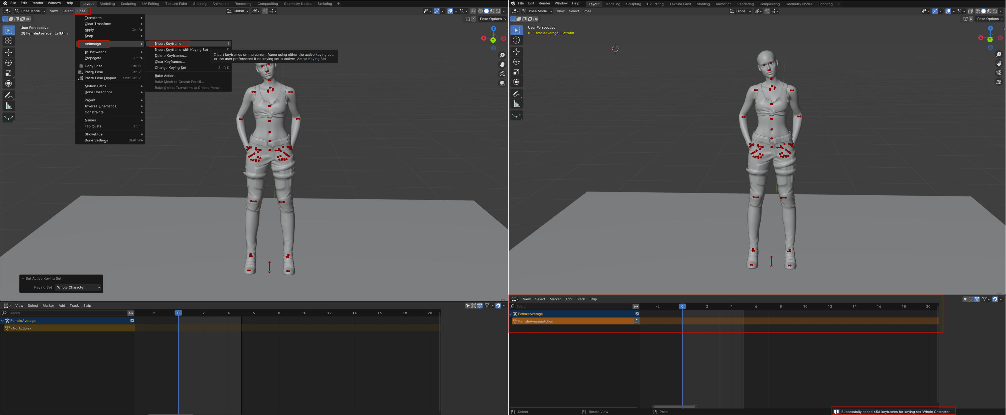Select the Measure tool in left viewport

[x=9, y=106]
